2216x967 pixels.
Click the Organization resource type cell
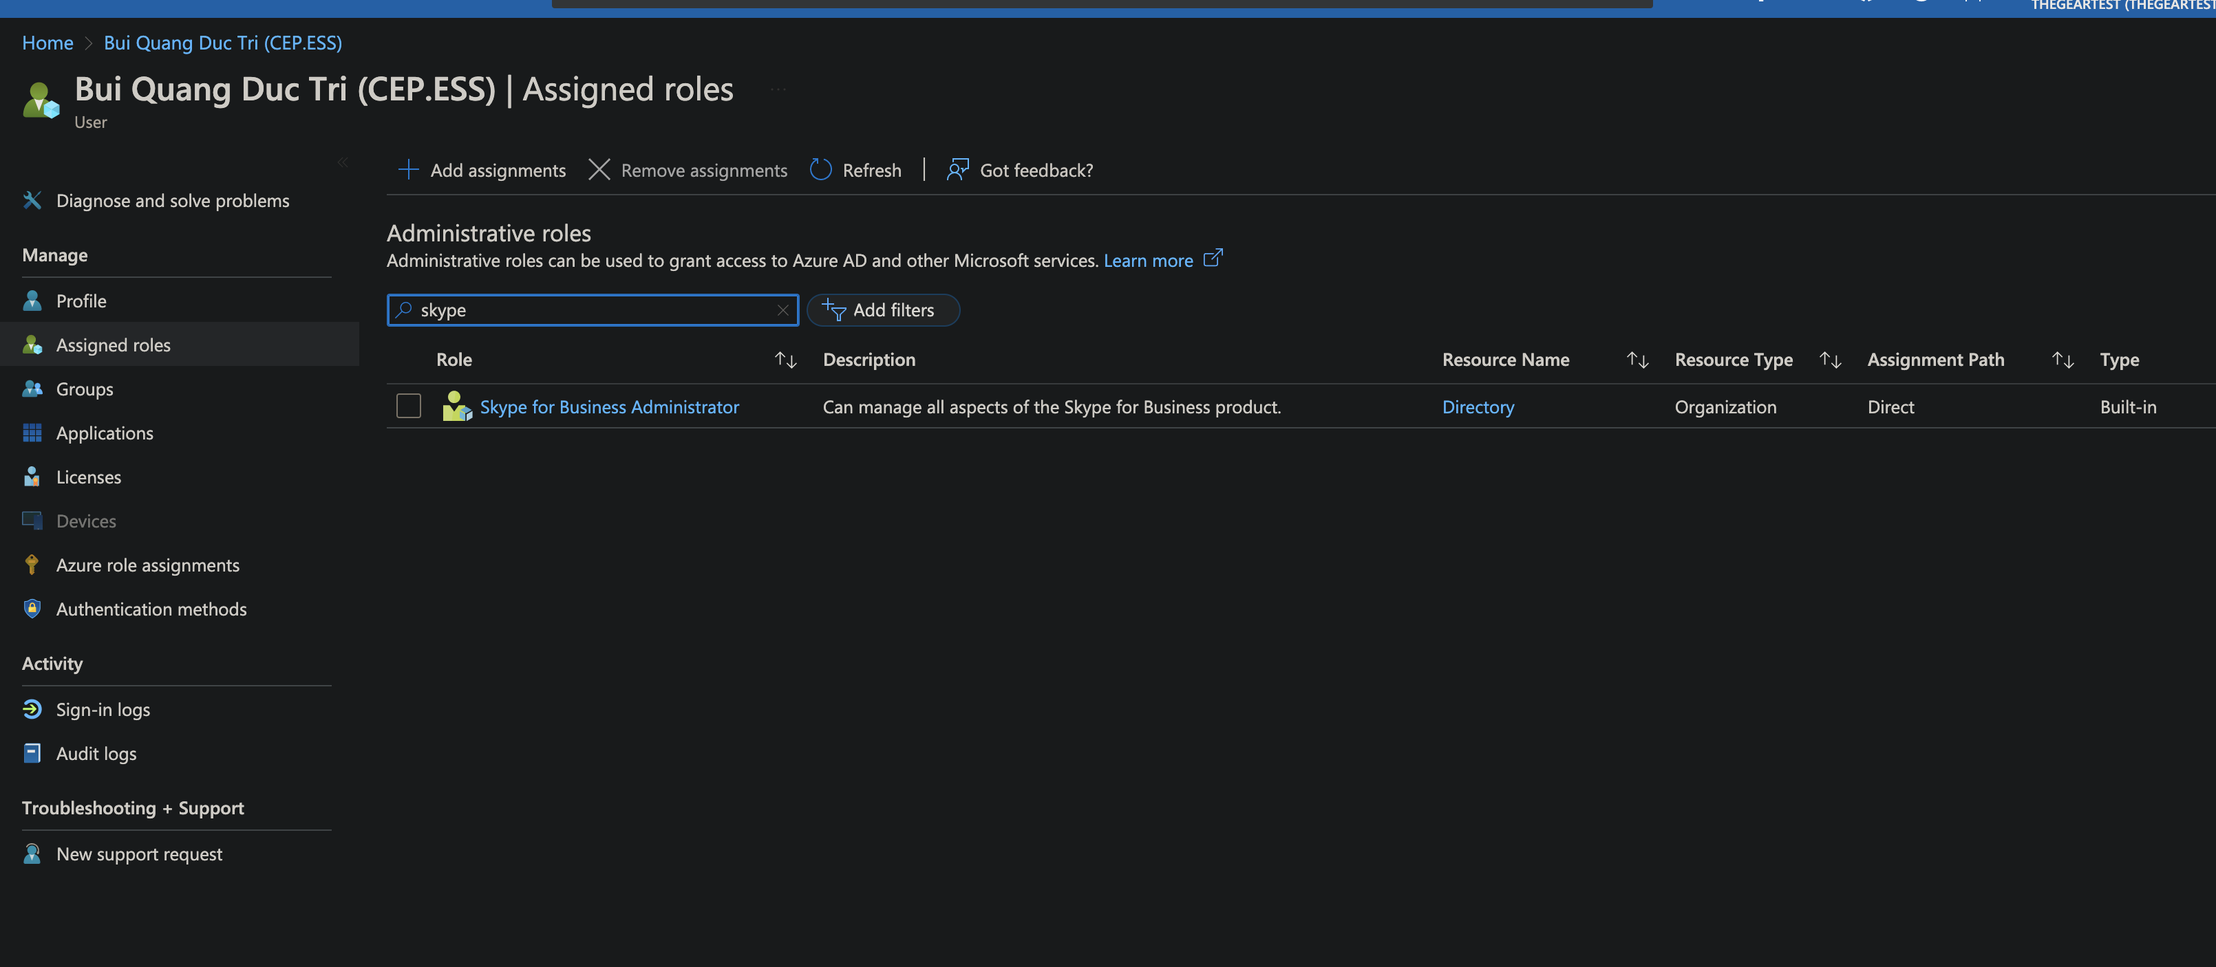click(x=1725, y=406)
